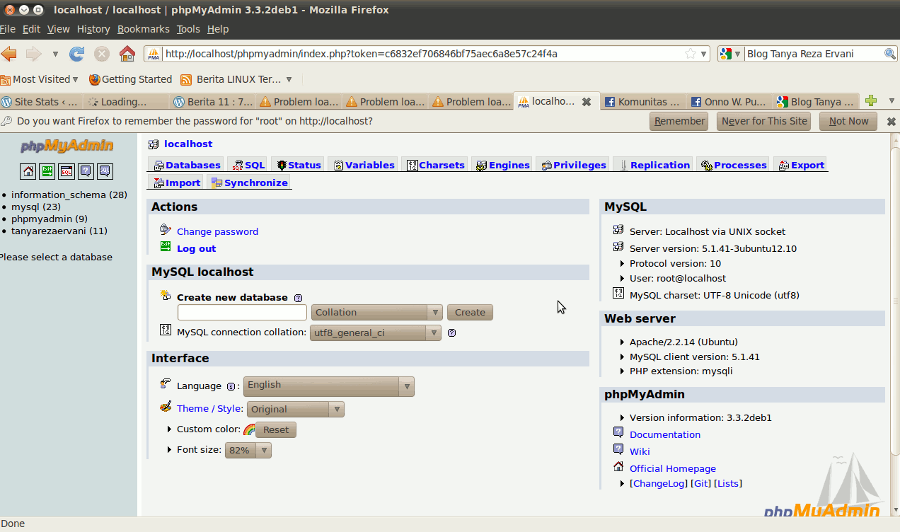The image size is (900, 532).
Task: Click Firefox Home button
Action: [127, 54]
